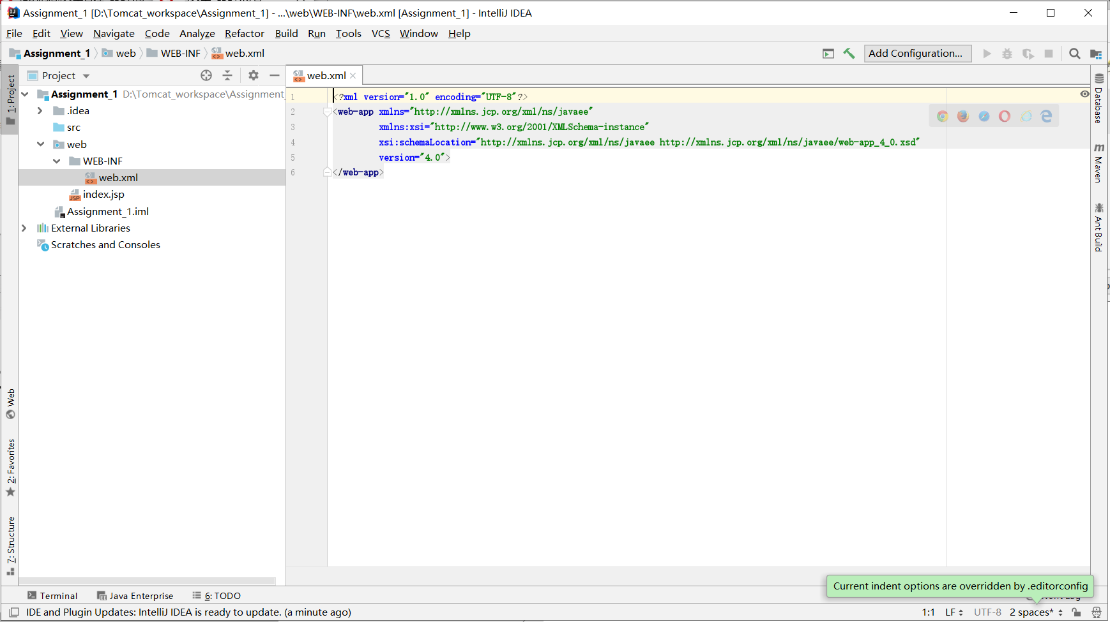Viewport: 1110px width, 622px height.
Task: Preview web.xml in Chrome browser icon
Action: click(943, 116)
